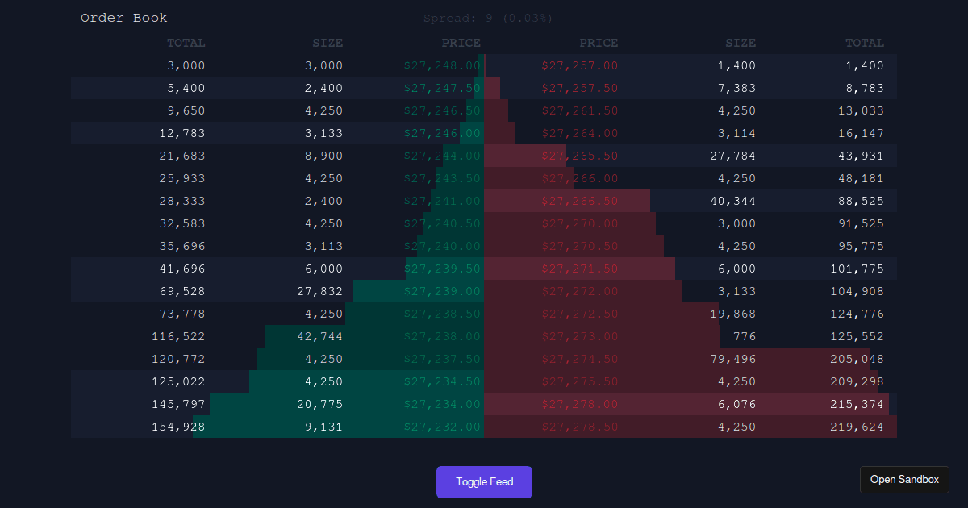This screenshot has height=508, width=968.
Task: Select ask price $27,271.50
Action: coord(580,269)
